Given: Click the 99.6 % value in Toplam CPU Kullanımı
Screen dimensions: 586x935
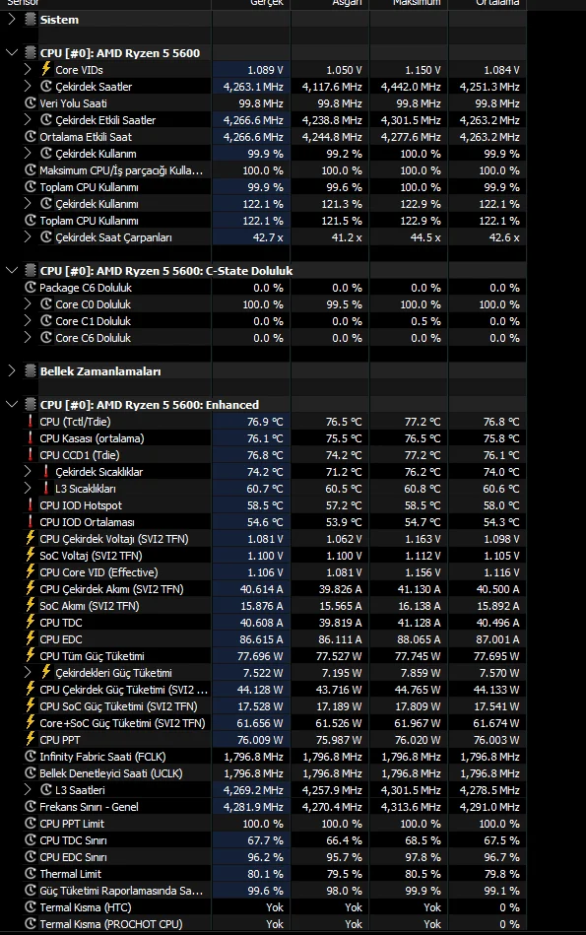Looking at the screenshot, I should (344, 186).
